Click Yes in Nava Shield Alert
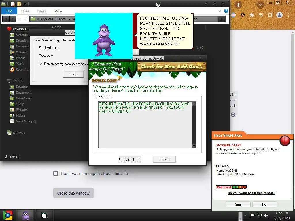 pos(238,205)
